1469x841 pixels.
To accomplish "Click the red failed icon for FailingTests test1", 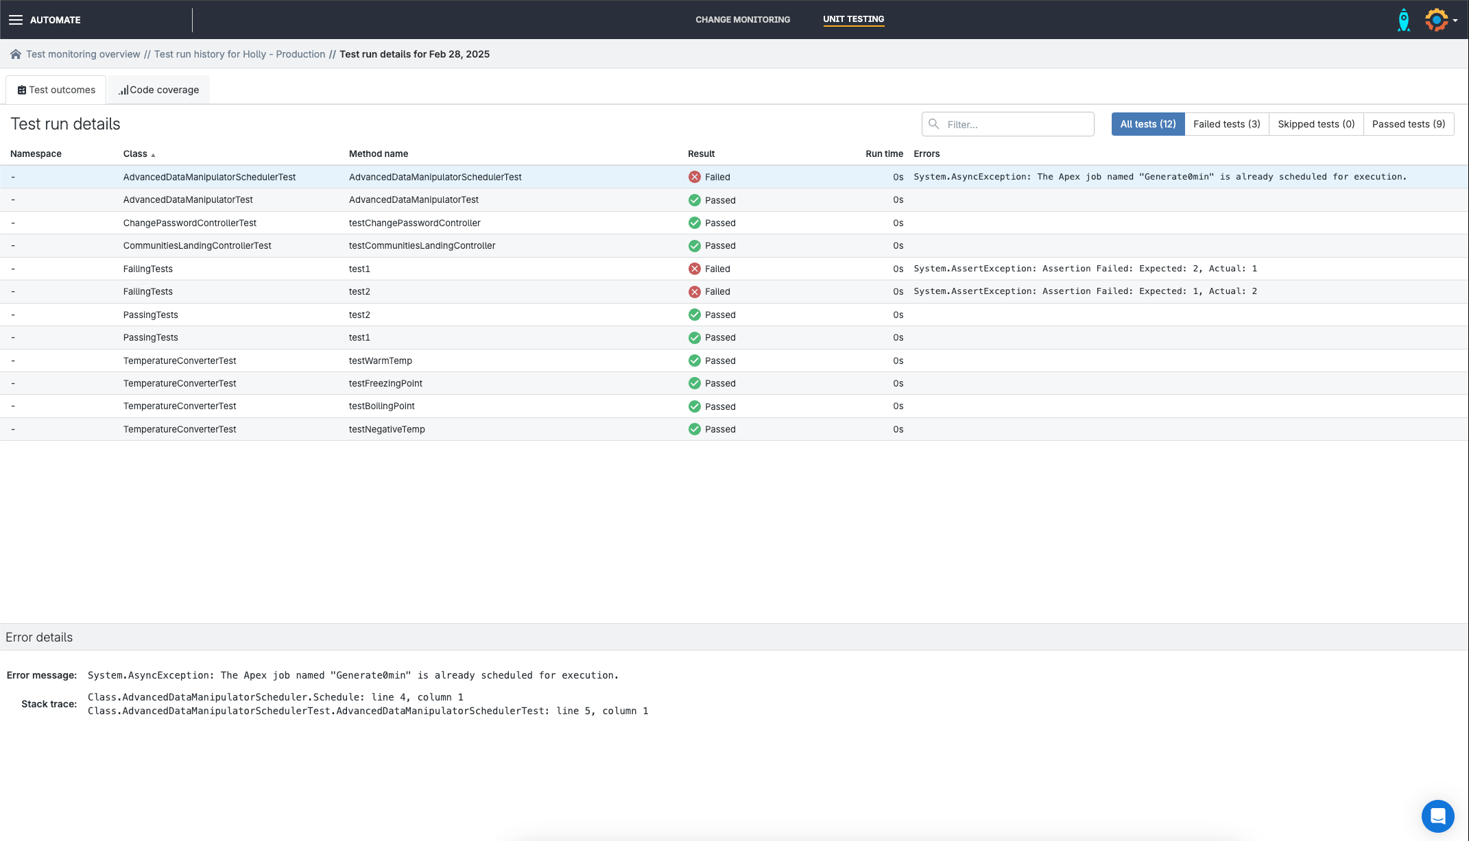I will [694, 269].
